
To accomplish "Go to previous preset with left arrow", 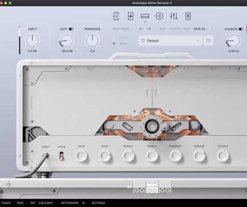I will point(141,29).
